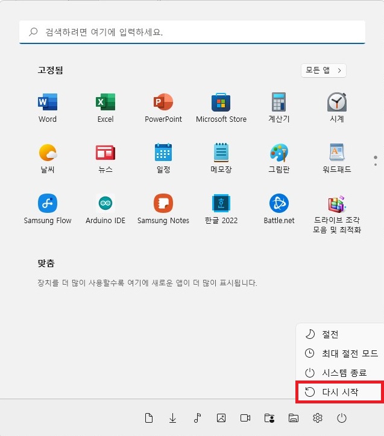Select 절전 sleep option

click(341, 334)
